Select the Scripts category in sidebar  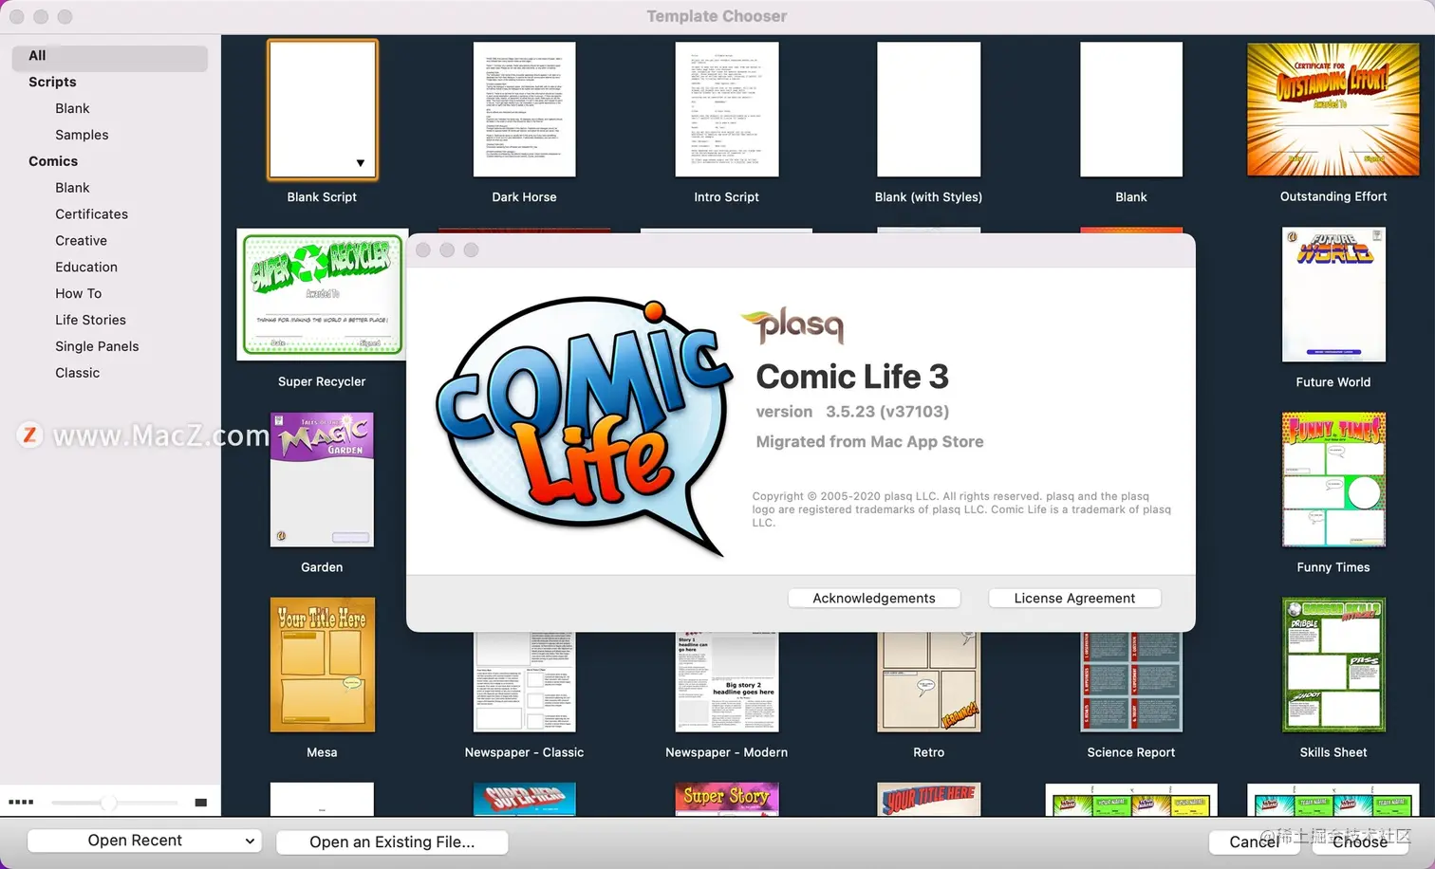pyautogui.click(x=52, y=83)
